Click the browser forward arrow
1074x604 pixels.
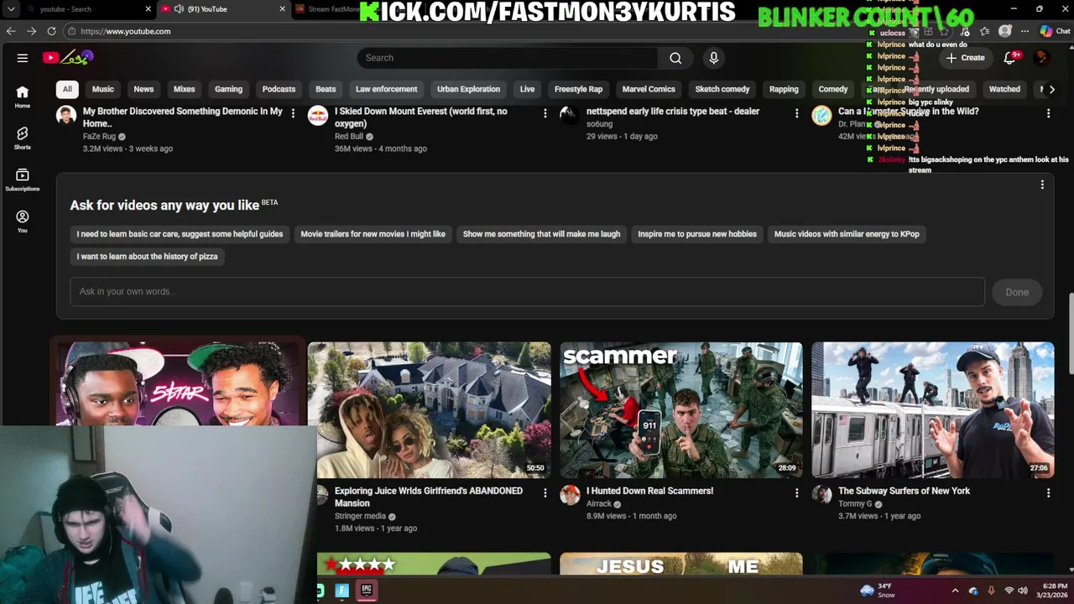point(31,31)
